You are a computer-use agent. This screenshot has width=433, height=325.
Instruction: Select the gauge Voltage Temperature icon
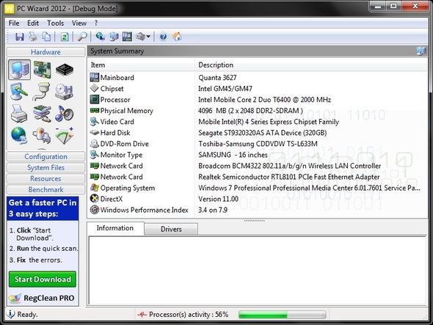pyautogui.click(x=64, y=136)
